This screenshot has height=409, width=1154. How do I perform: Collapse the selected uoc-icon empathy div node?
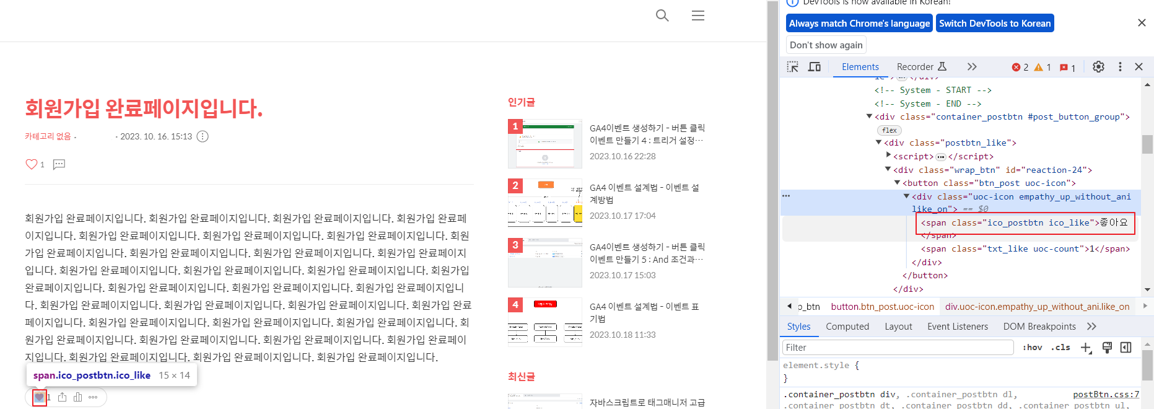pos(906,196)
